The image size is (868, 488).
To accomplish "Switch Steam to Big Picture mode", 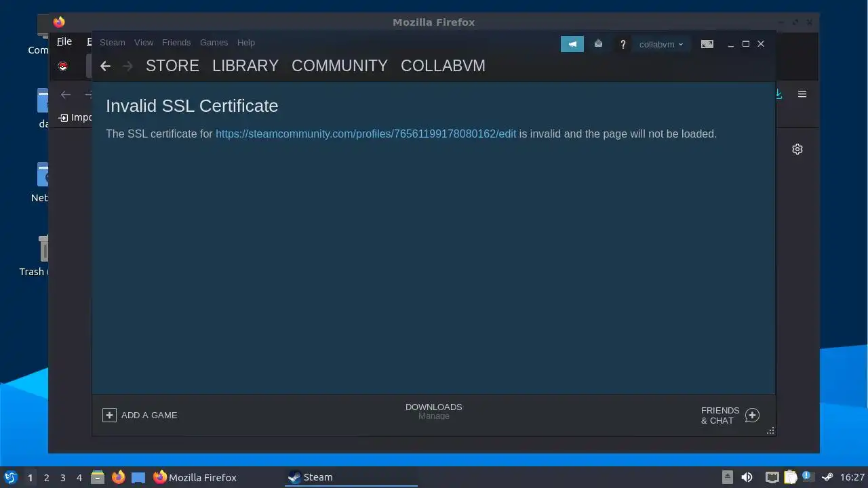I will point(707,44).
